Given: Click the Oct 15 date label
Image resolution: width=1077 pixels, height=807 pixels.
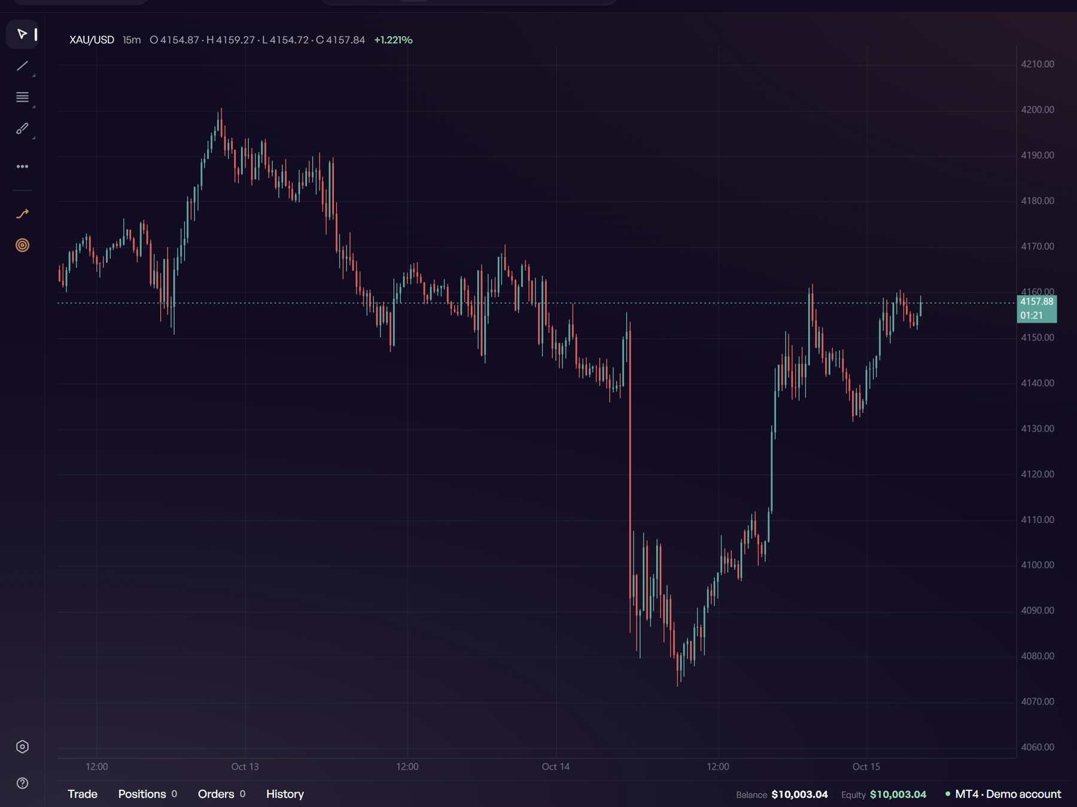Looking at the screenshot, I should 866,766.
